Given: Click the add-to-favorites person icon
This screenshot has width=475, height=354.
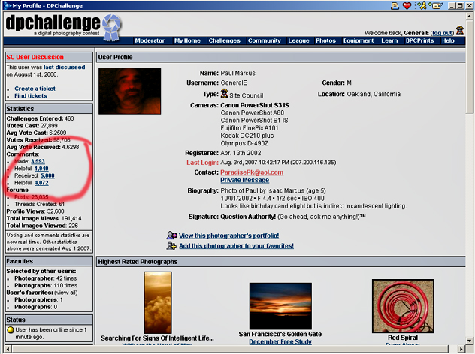Looking at the screenshot, I should 171,245.
